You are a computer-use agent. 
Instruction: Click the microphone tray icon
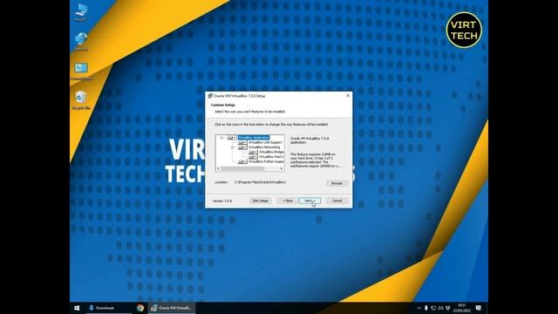pos(426,308)
